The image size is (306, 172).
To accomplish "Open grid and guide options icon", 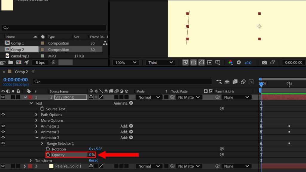I will (218, 63).
